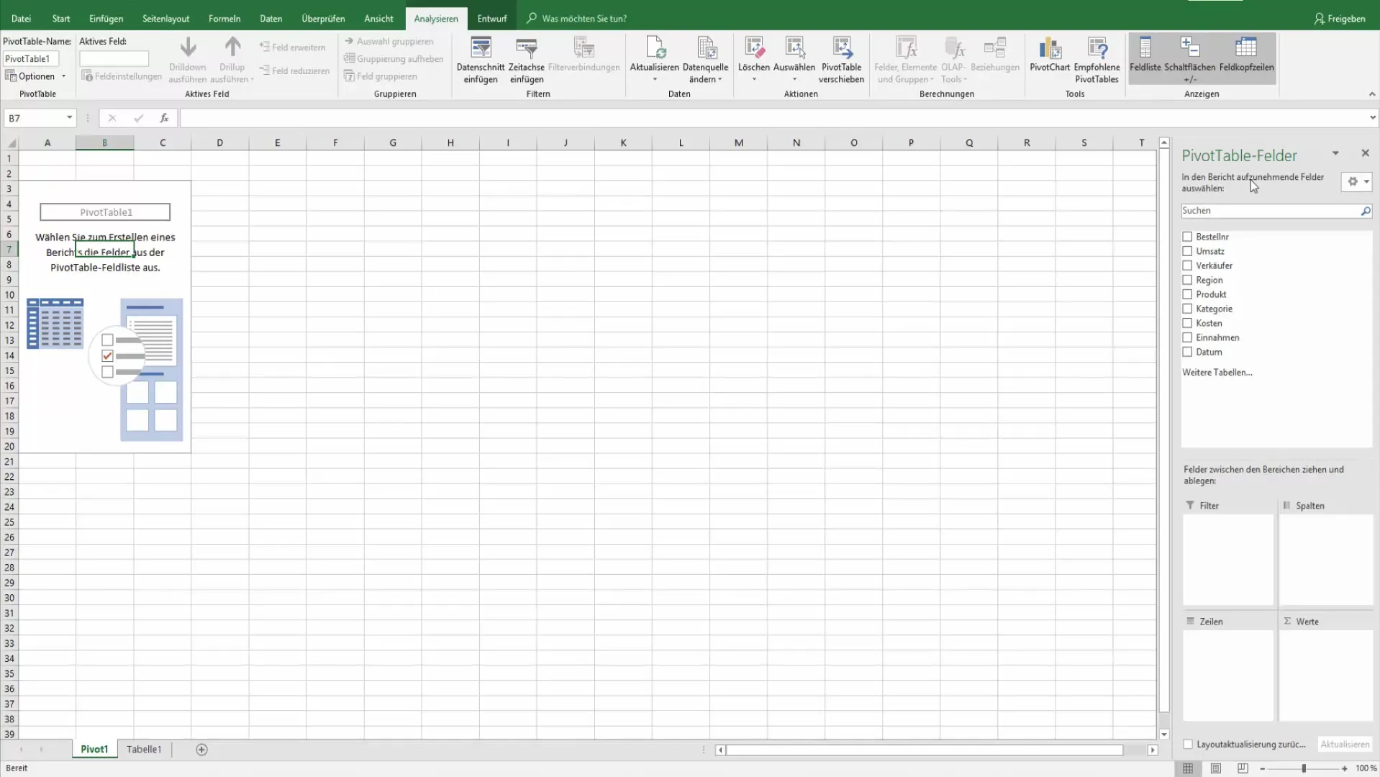Screen dimensions: 1380x777
Task: Click PivotTable verschieben
Action: [x=841, y=60]
